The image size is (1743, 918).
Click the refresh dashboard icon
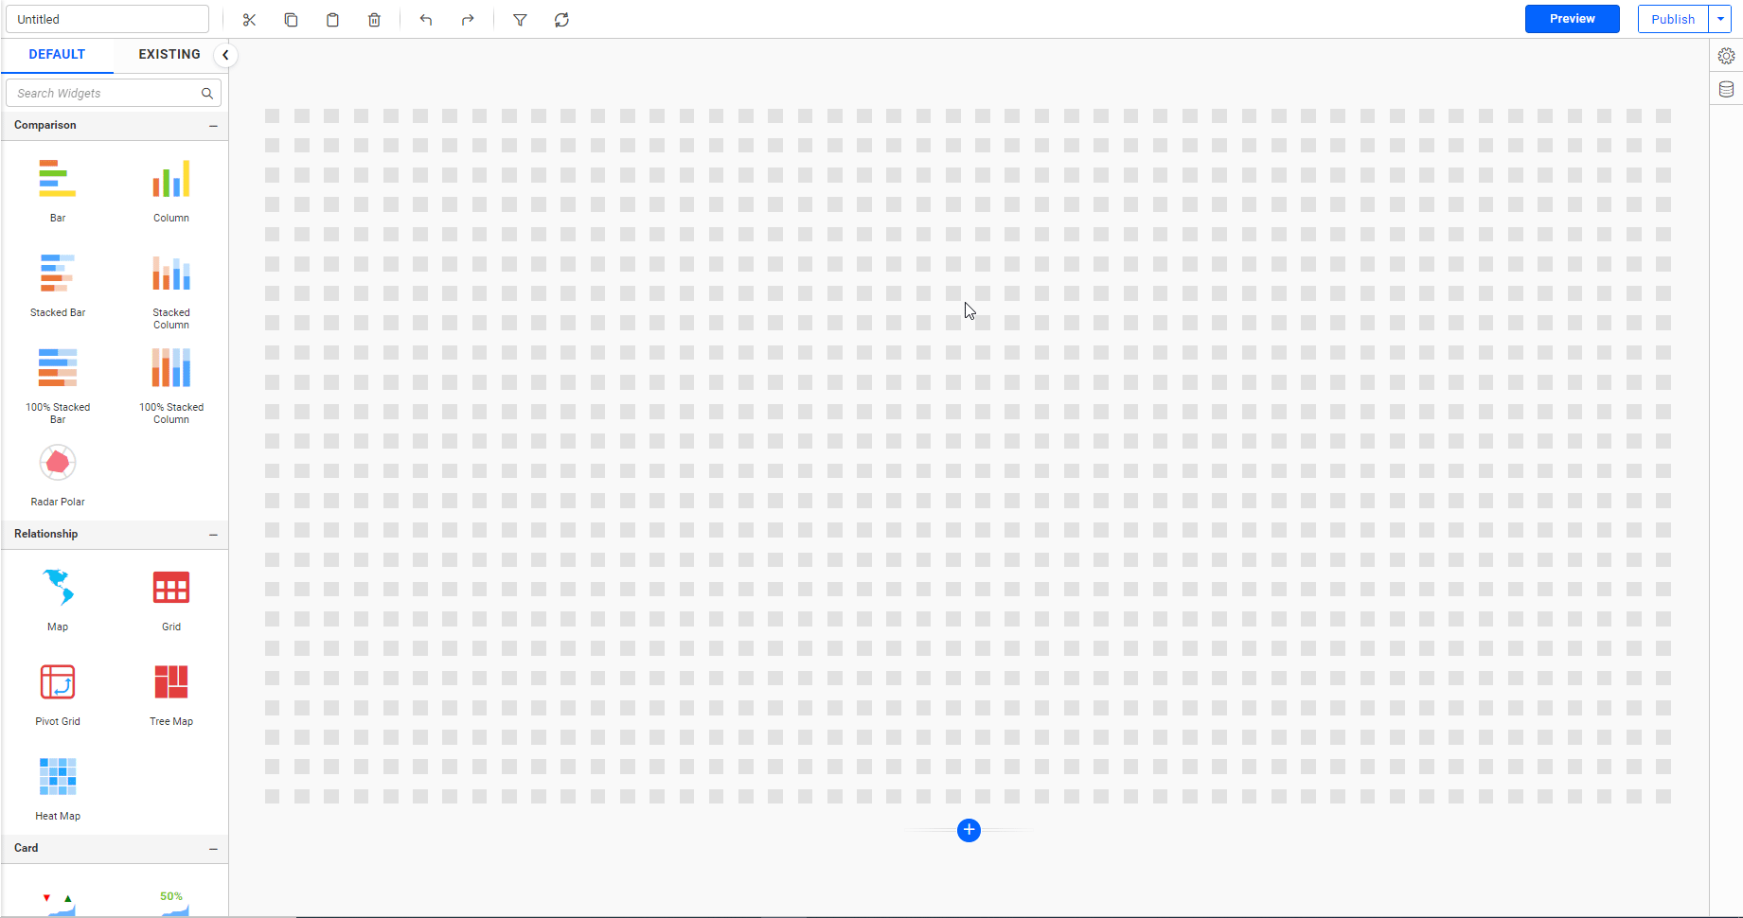coord(561,20)
